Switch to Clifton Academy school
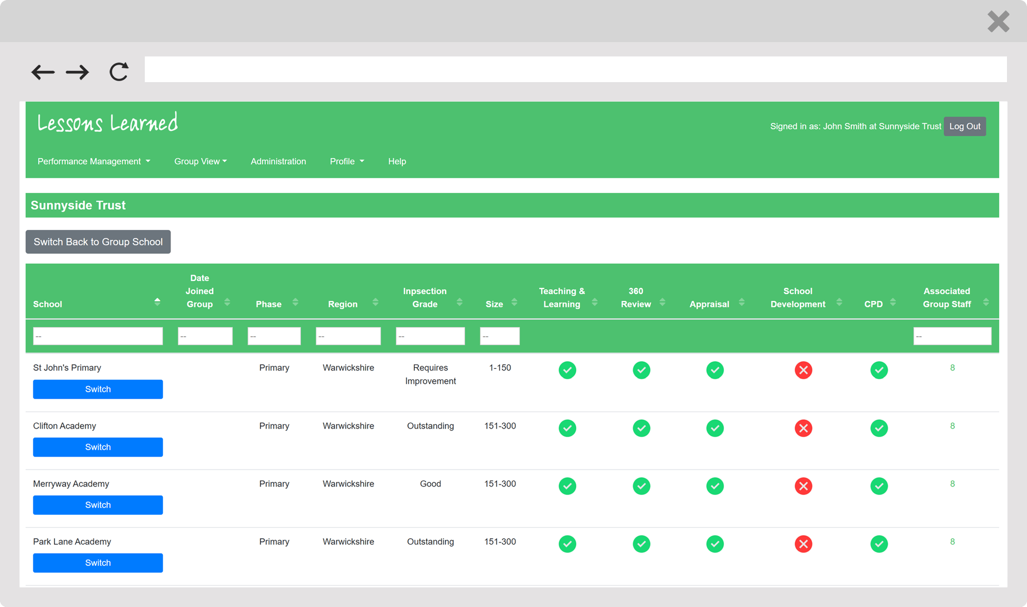The width and height of the screenshot is (1027, 607). point(98,447)
